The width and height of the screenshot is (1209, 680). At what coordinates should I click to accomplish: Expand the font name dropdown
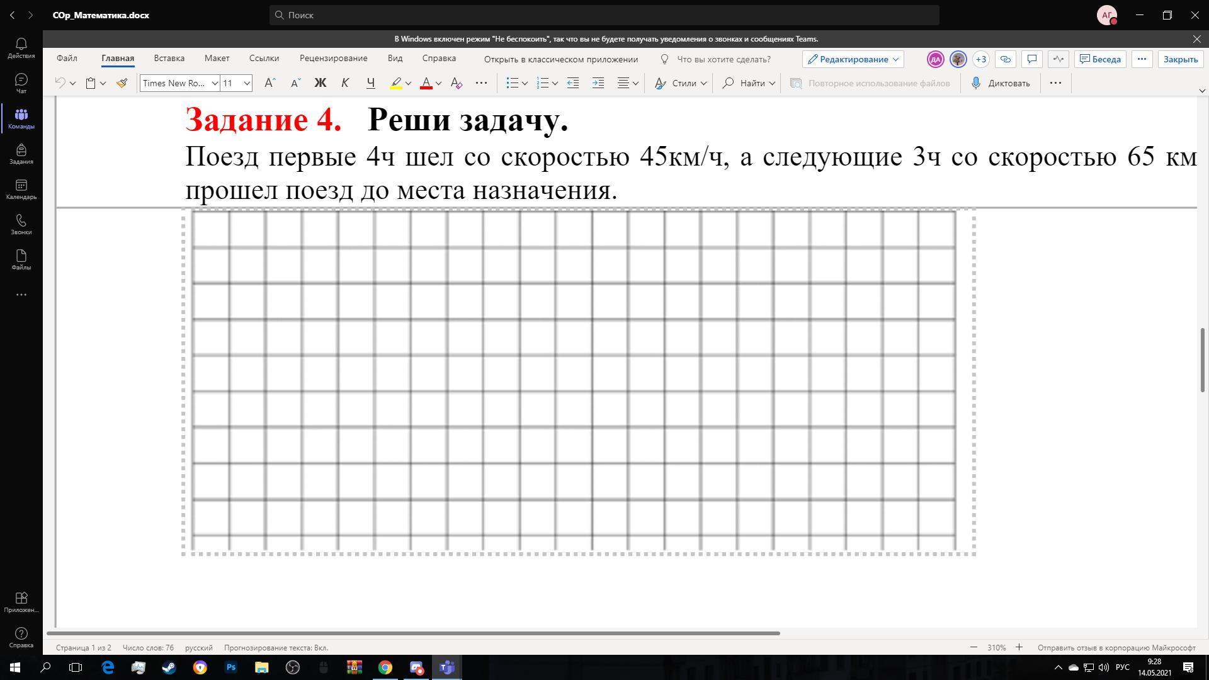point(214,83)
